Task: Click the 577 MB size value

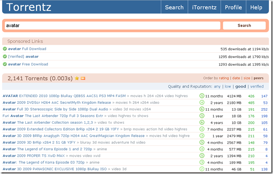Action: click(235, 149)
